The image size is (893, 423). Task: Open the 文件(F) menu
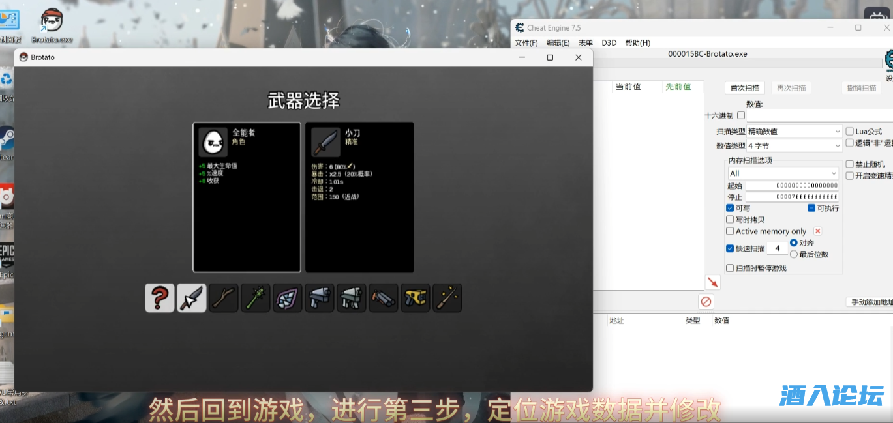point(526,43)
